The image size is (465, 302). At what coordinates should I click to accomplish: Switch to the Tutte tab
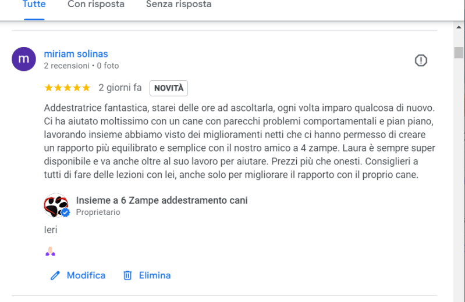tap(34, 5)
